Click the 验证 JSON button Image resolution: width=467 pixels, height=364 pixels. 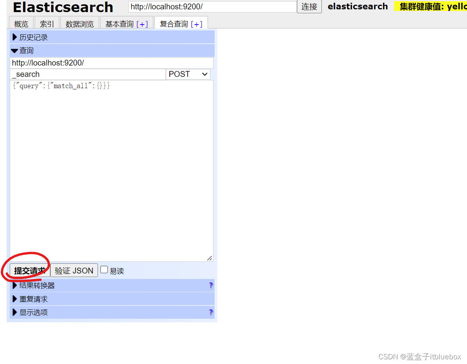point(74,270)
